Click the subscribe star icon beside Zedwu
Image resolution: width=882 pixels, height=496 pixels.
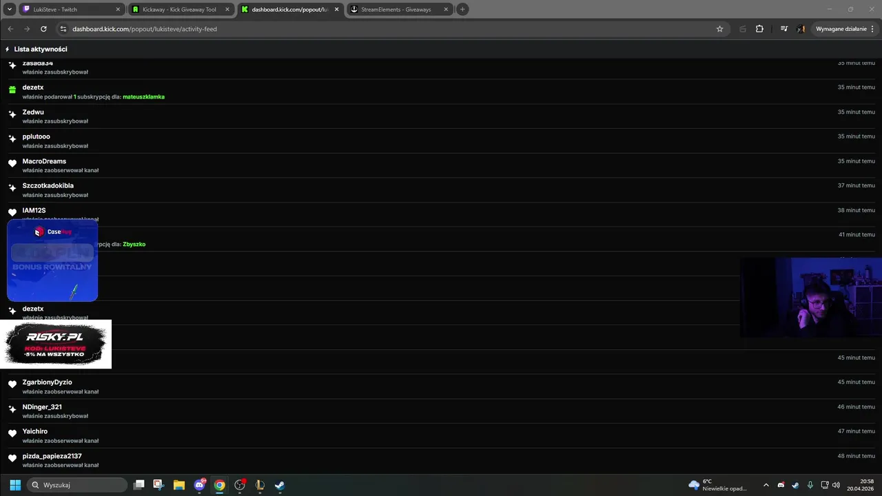[12, 114]
